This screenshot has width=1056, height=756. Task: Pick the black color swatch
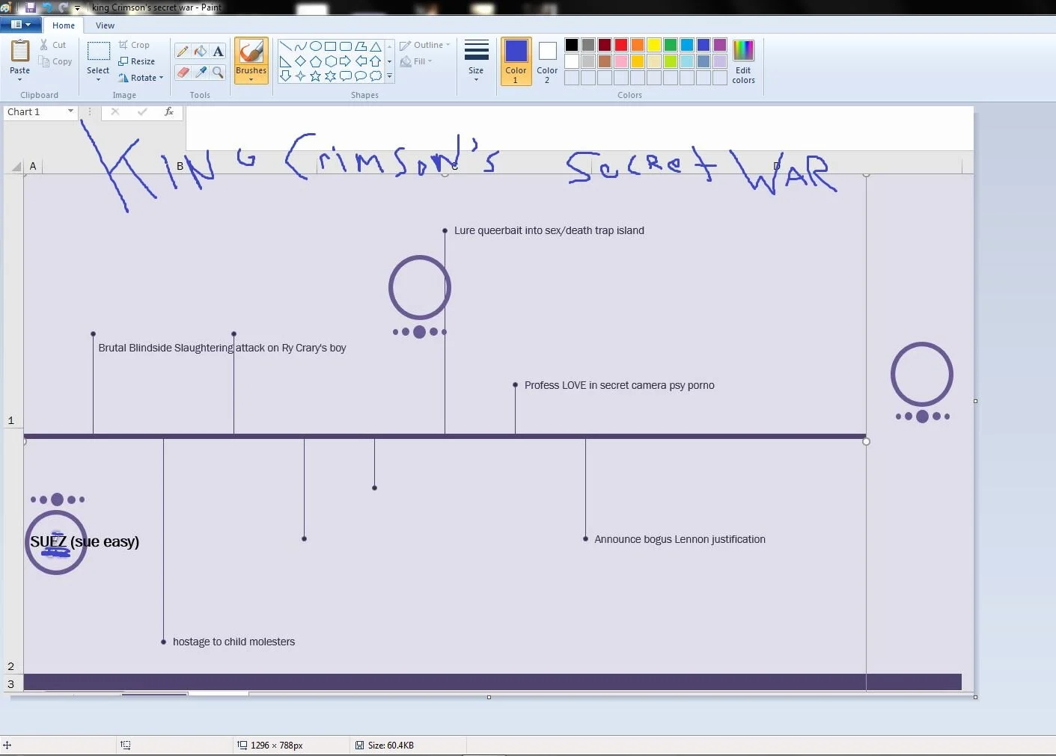(x=572, y=45)
